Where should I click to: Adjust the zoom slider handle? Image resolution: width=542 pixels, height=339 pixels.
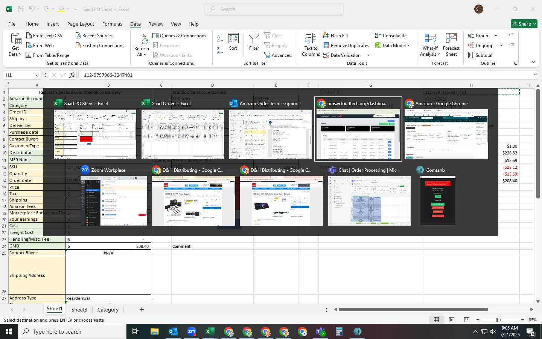(x=498, y=320)
